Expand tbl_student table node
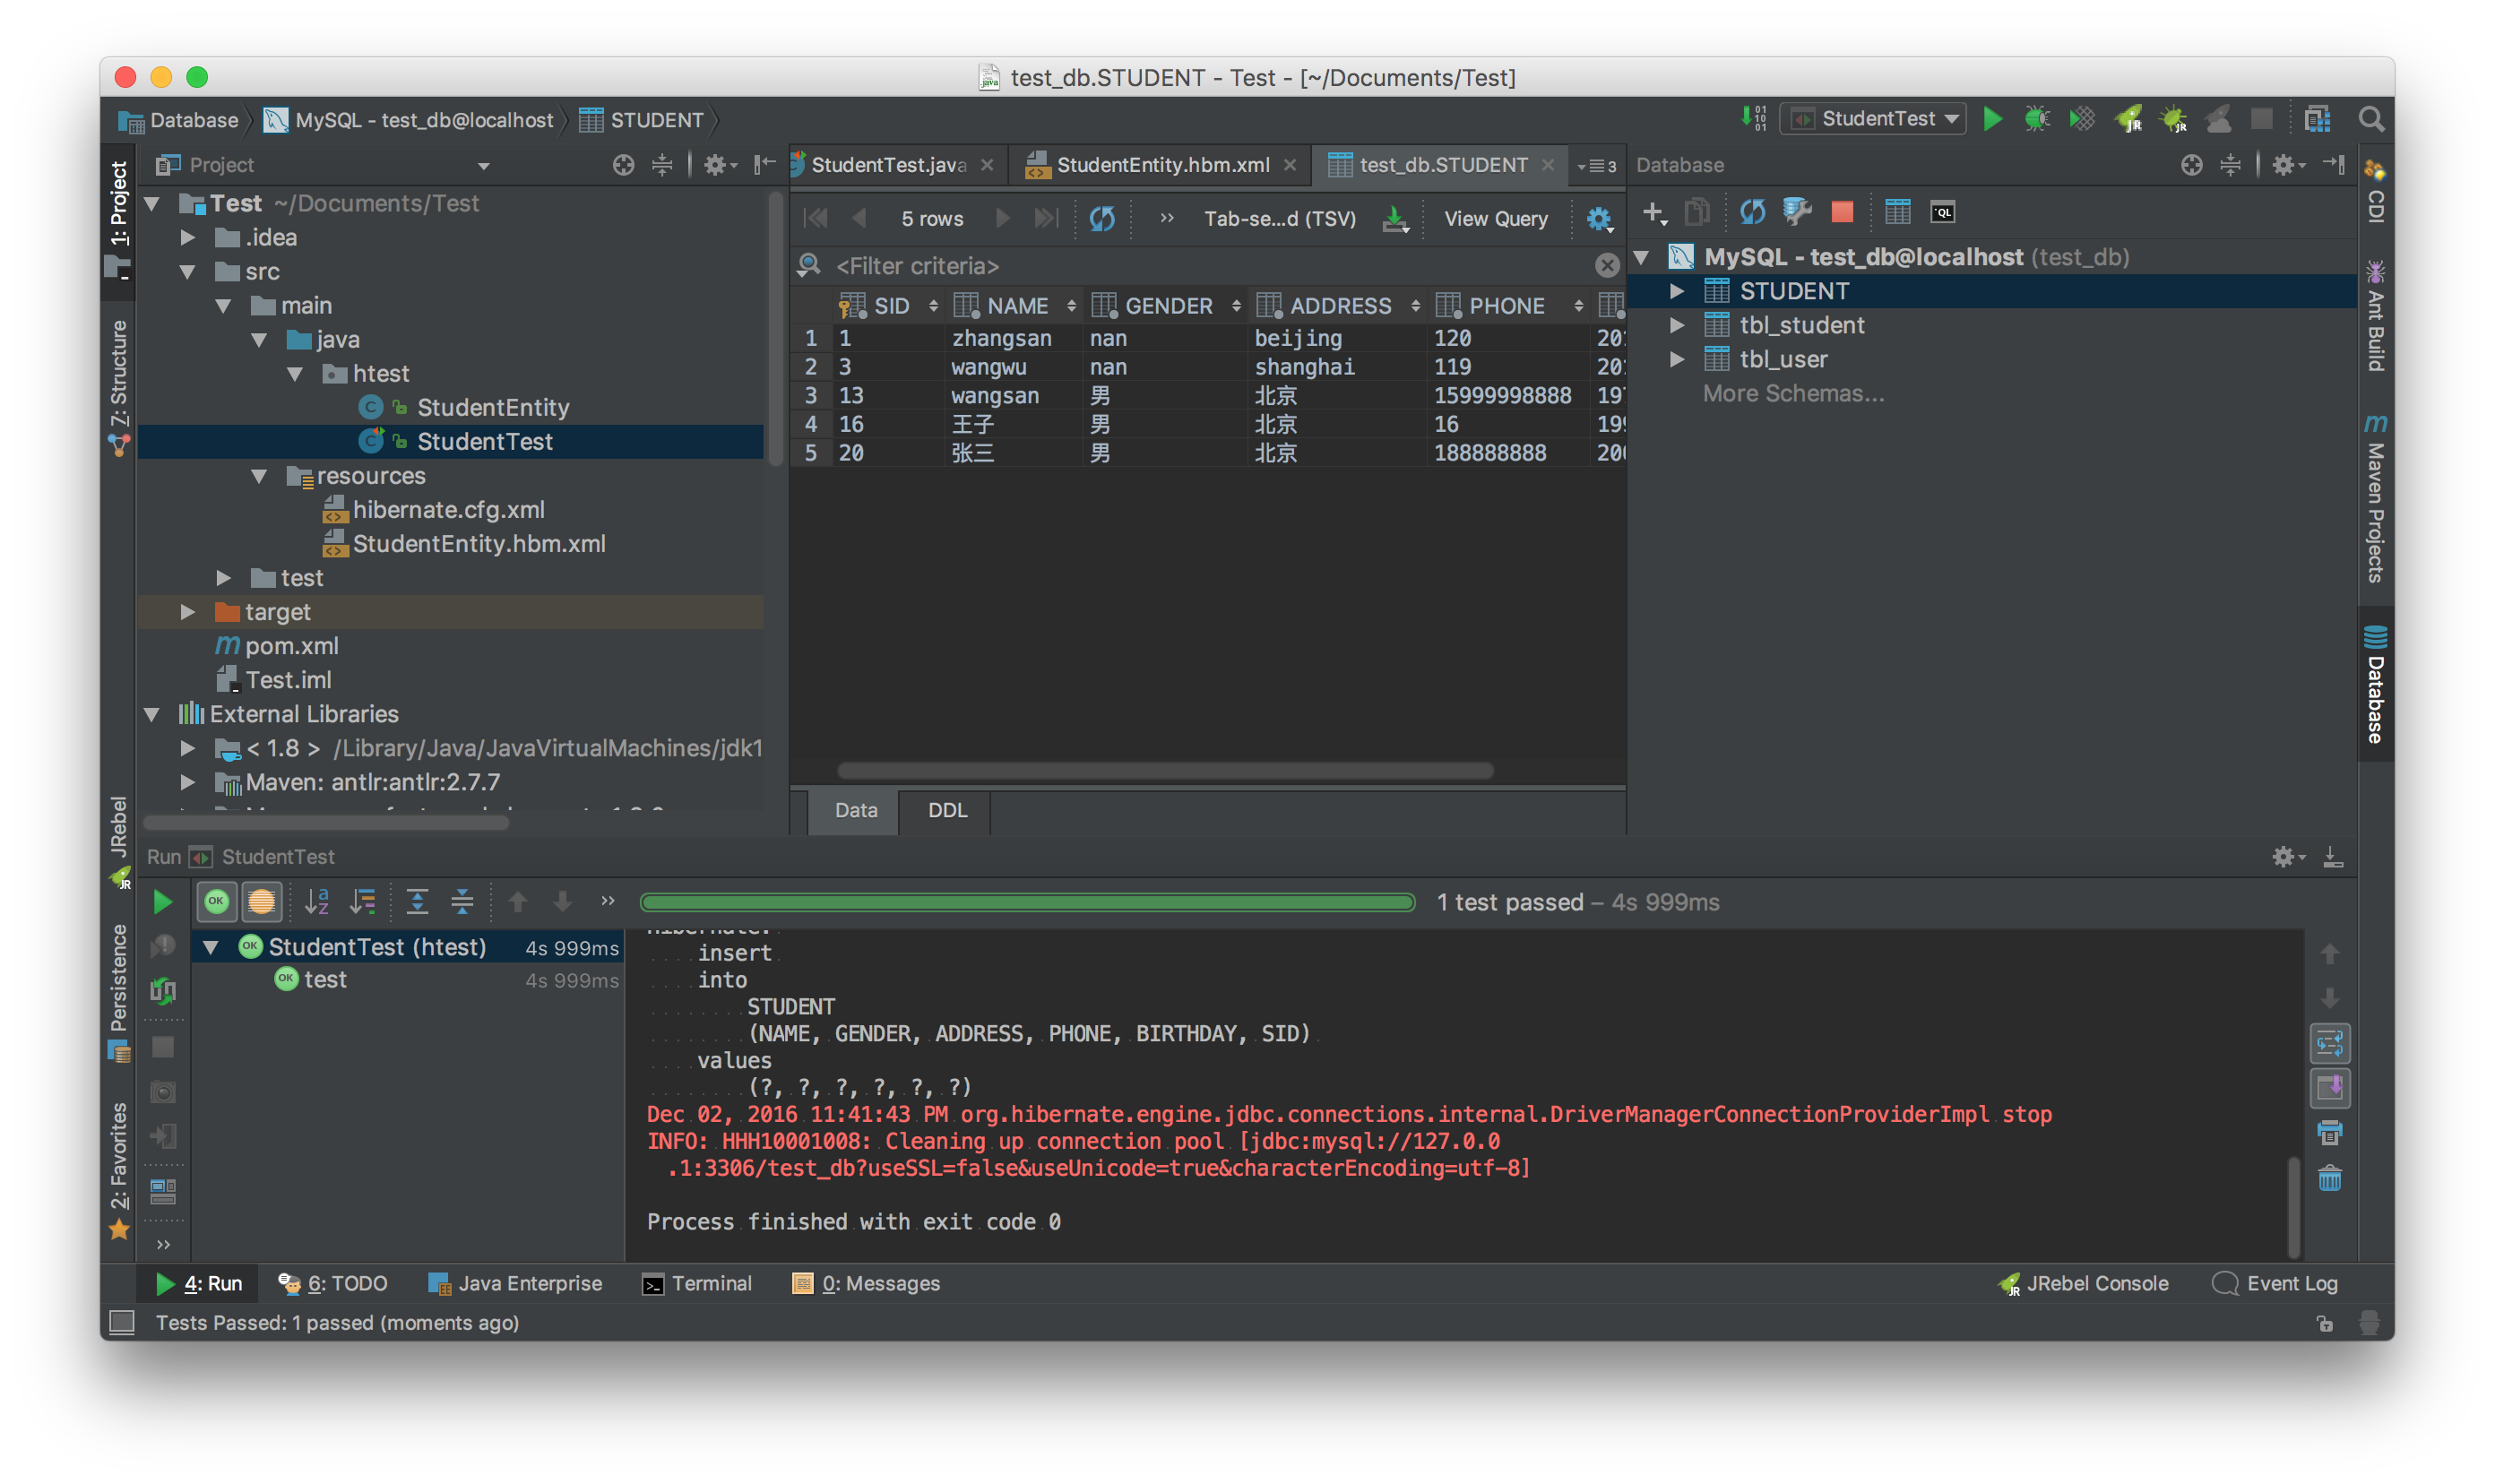Viewport: 2495px width, 1484px height. [x=1677, y=325]
